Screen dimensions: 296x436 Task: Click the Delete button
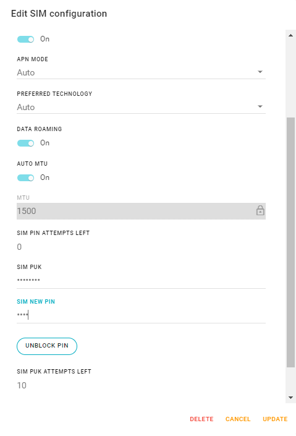coord(201,419)
